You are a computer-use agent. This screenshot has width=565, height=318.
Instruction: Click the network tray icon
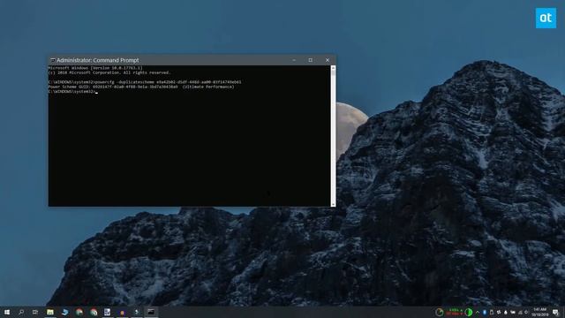tap(520, 312)
